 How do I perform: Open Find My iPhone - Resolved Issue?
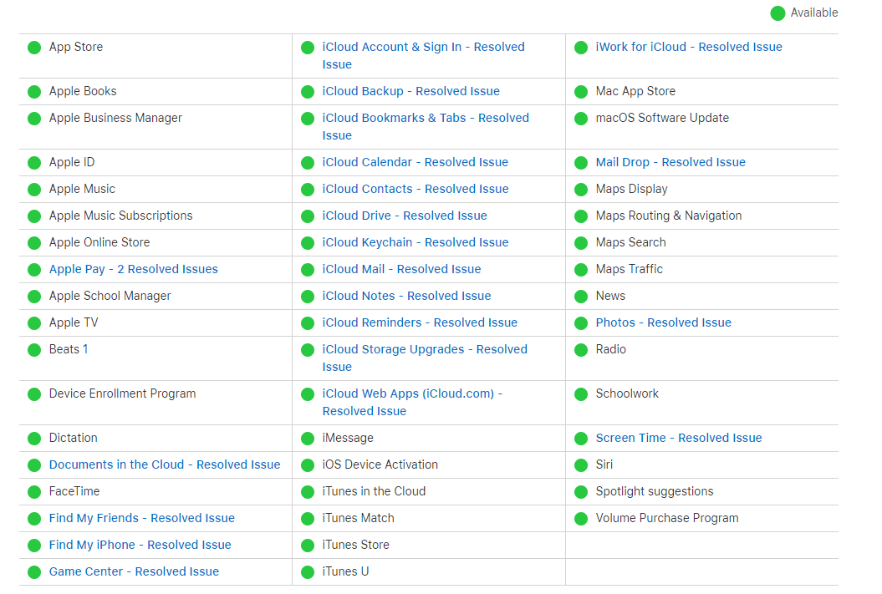pyautogui.click(x=140, y=545)
